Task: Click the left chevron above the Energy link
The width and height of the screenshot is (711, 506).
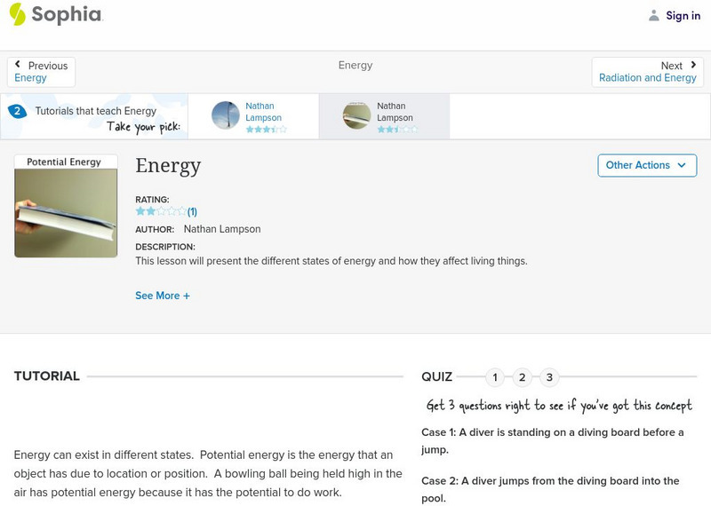Action: tap(18, 65)
